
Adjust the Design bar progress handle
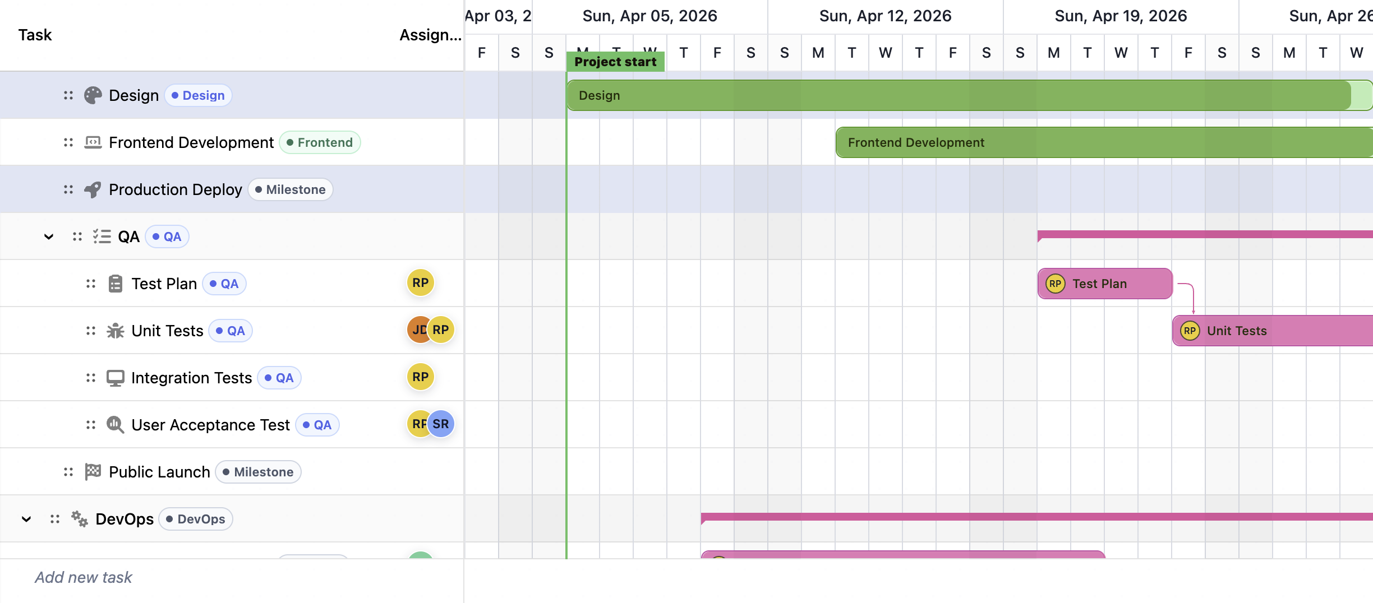point(1351,95)
